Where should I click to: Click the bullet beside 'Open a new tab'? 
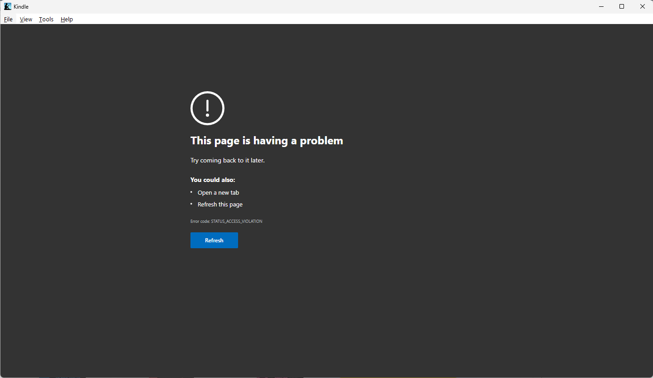(191, 192)
